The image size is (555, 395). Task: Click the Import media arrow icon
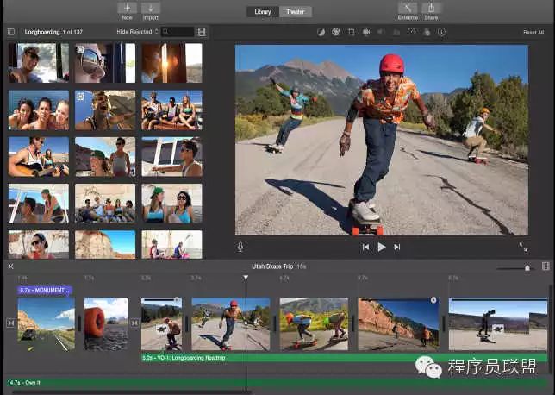pos(150,8)
